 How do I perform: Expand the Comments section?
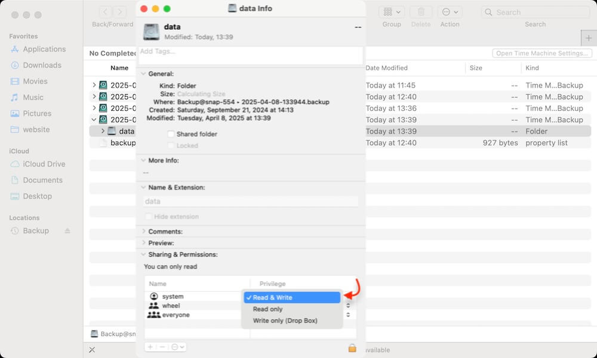(x=143, y=231)
